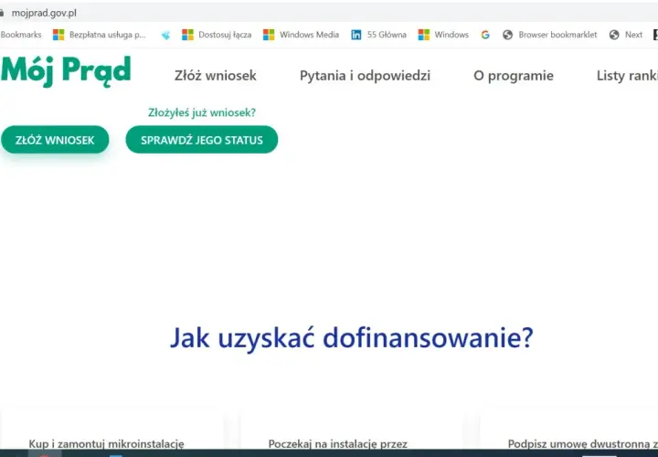Open the 55 Główna bookmark
Screen dimensions: 658x457
[387, 35]
